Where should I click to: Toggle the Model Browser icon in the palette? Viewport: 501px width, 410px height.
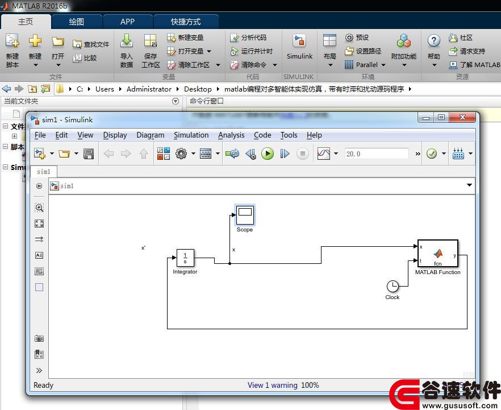tap(39, 354)
